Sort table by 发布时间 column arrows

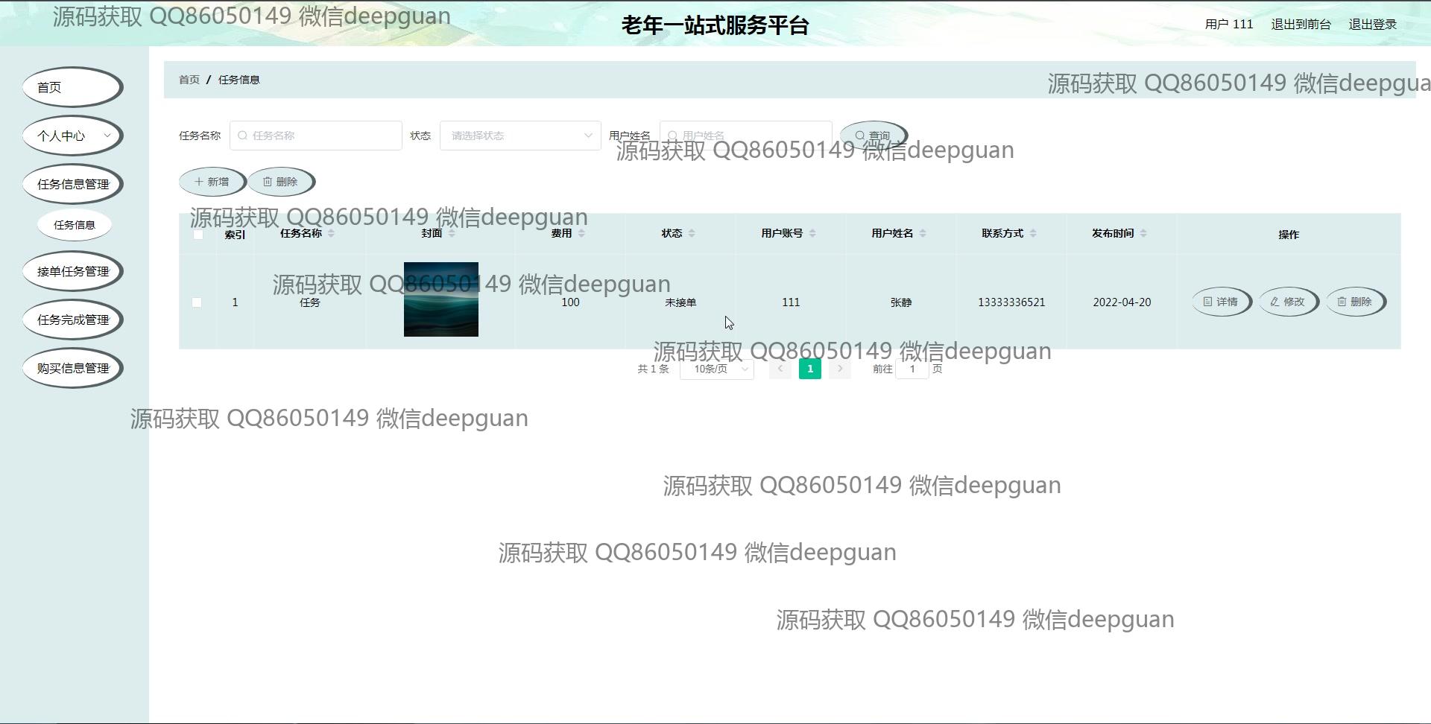click(1143, 234)
